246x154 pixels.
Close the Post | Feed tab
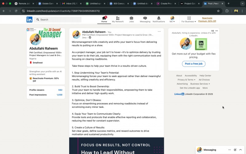[x=222, y=3]
